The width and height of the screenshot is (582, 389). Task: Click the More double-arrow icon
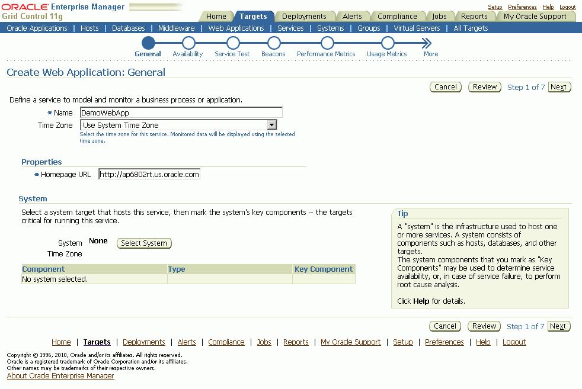coord(427,43)
